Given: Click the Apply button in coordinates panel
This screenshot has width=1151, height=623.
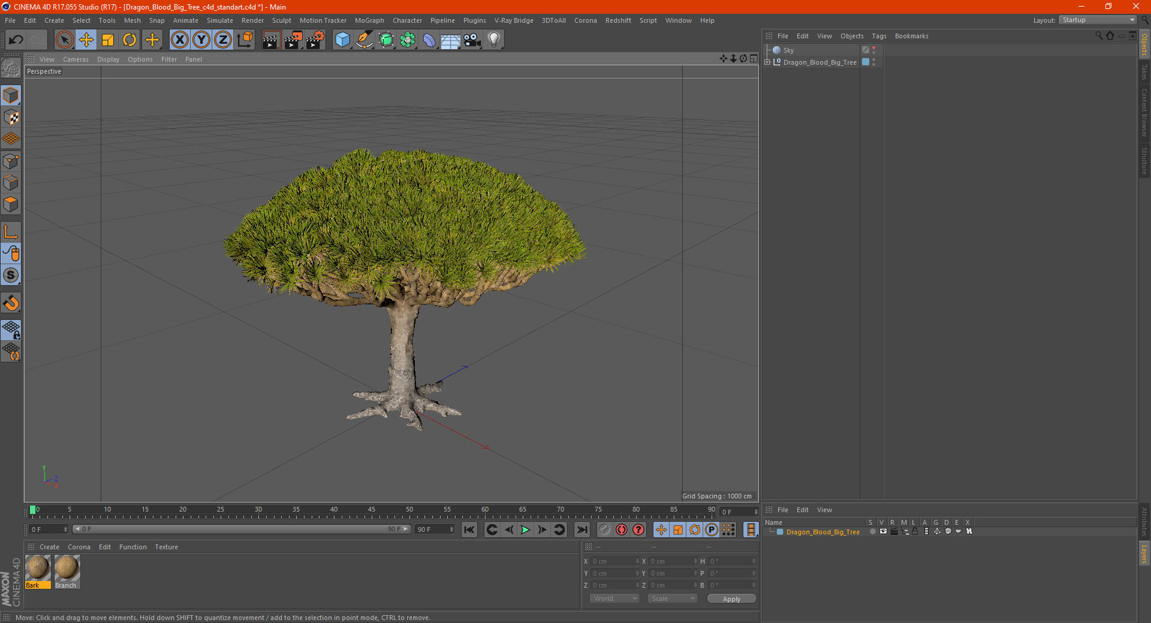Looking at the screenshot, I should (x=731, y=599).
